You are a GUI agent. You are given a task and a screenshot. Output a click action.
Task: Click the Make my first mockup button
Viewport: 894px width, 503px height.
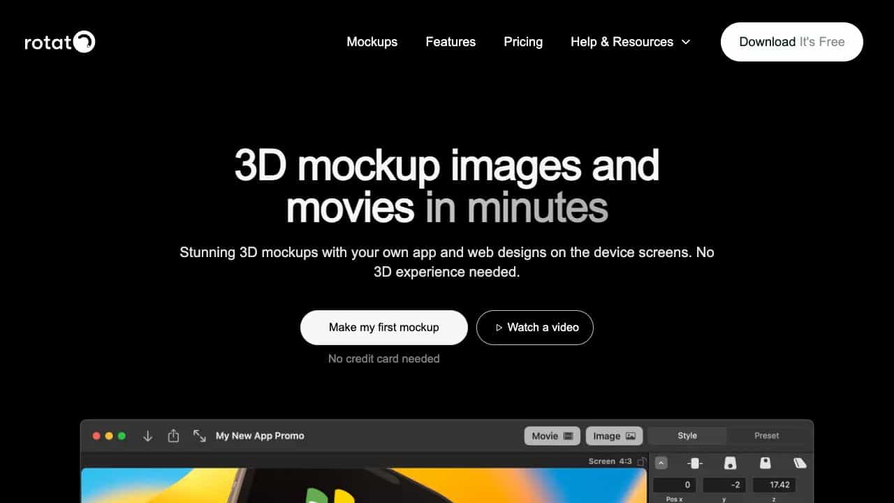(383, 327)
